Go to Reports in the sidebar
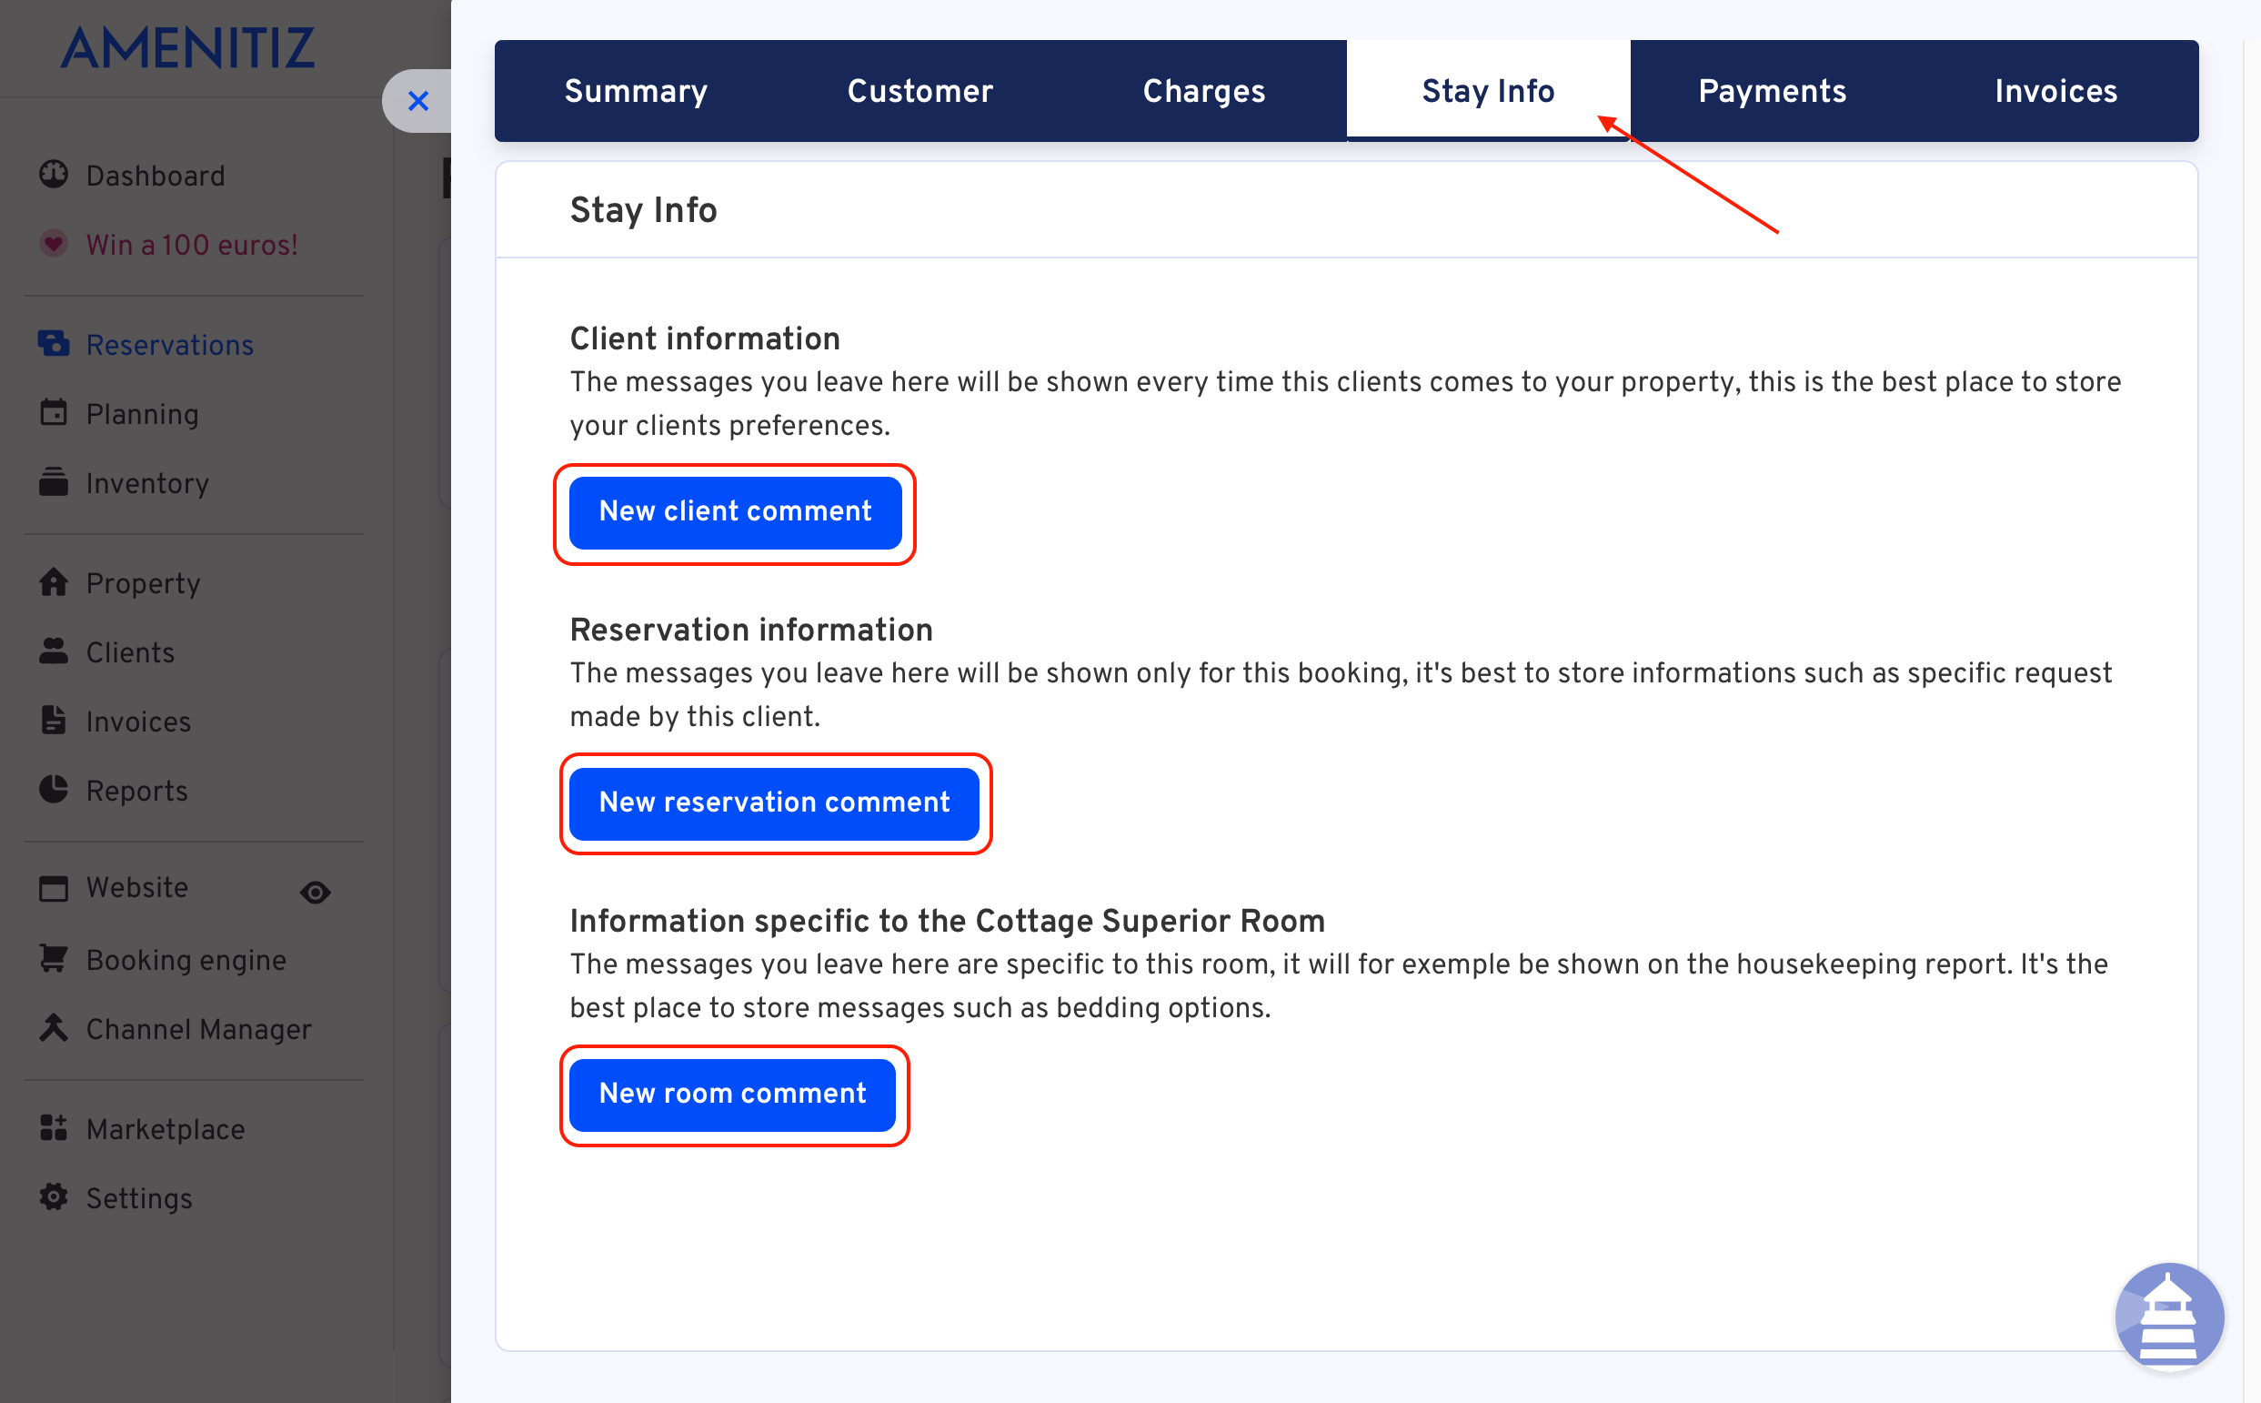 pos(136,792)
